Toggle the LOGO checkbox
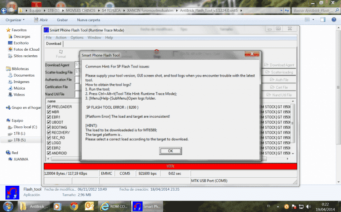The width and height of the screenshot is (341, 212). [49, 143]
